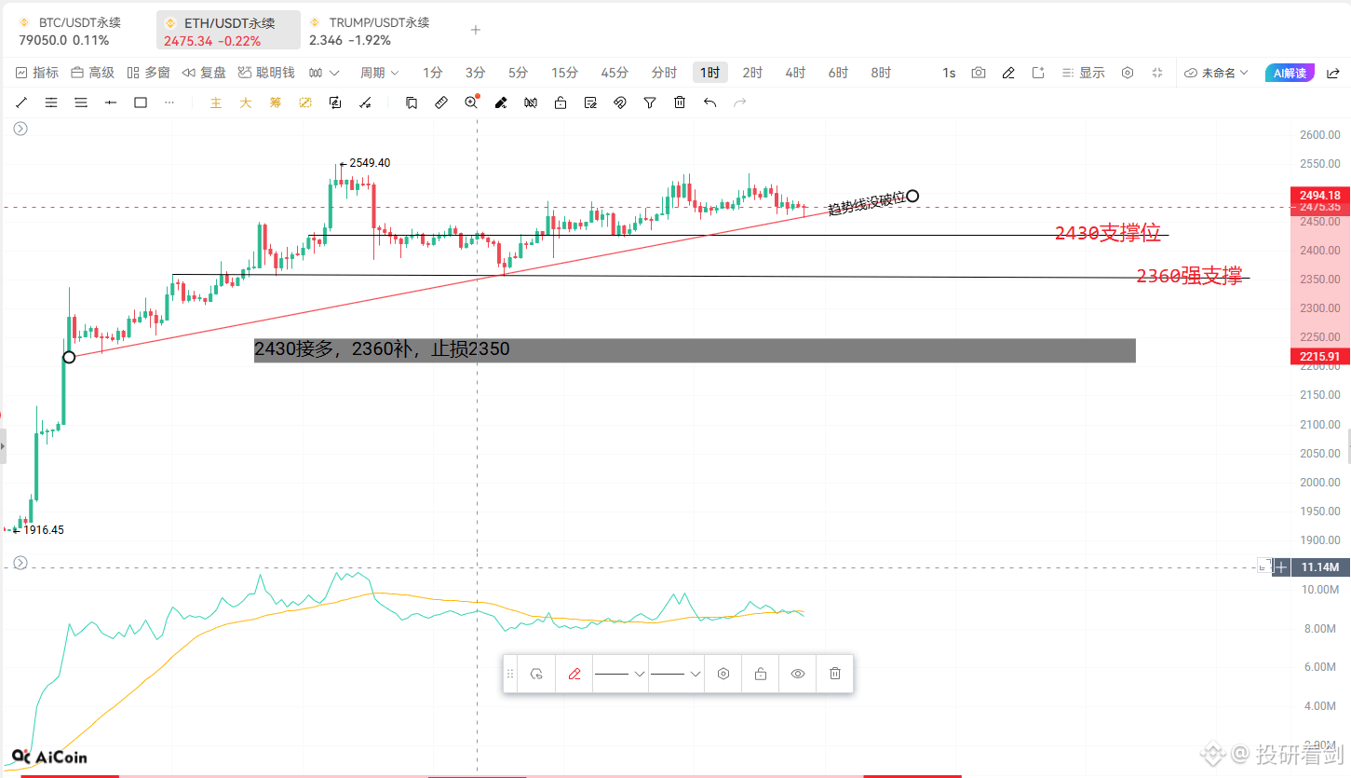The height and width of the screenshot is (778, 1351).
Task: Redo the last undone action
Action: (739, 102)
